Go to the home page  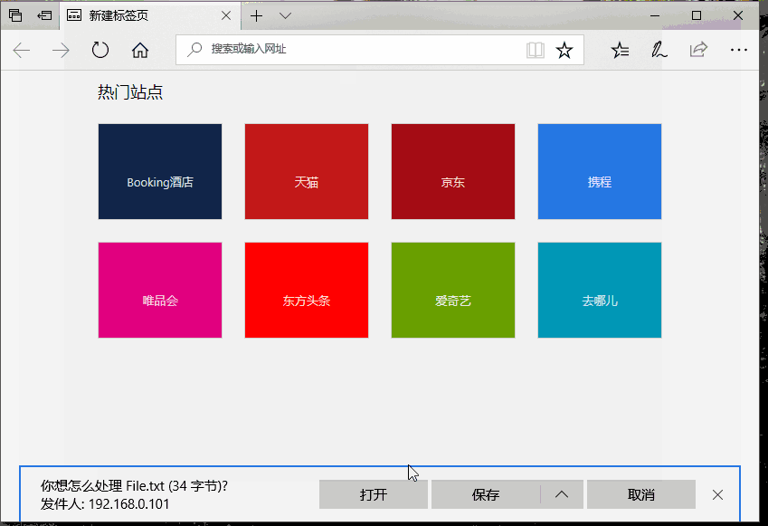point(139,50)
